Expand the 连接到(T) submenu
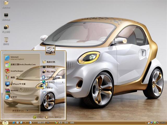This screenshot has height=125, width=167. (x=53, y=82)
